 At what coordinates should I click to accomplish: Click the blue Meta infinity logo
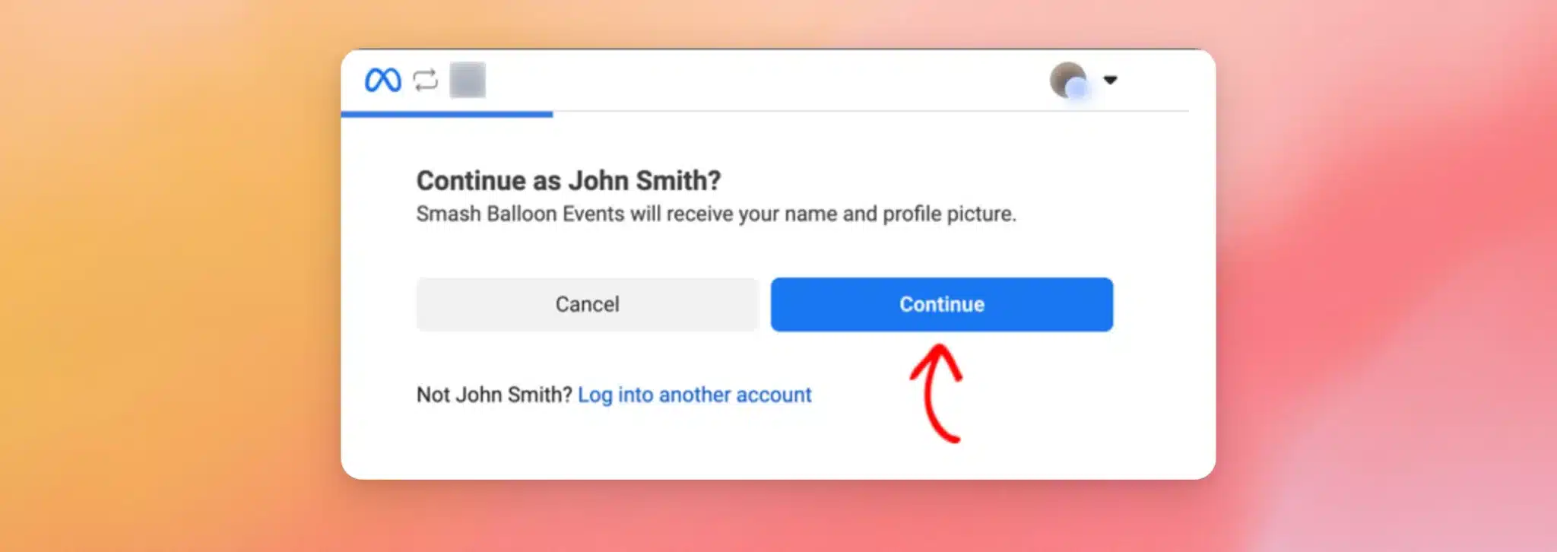(382, 80)
